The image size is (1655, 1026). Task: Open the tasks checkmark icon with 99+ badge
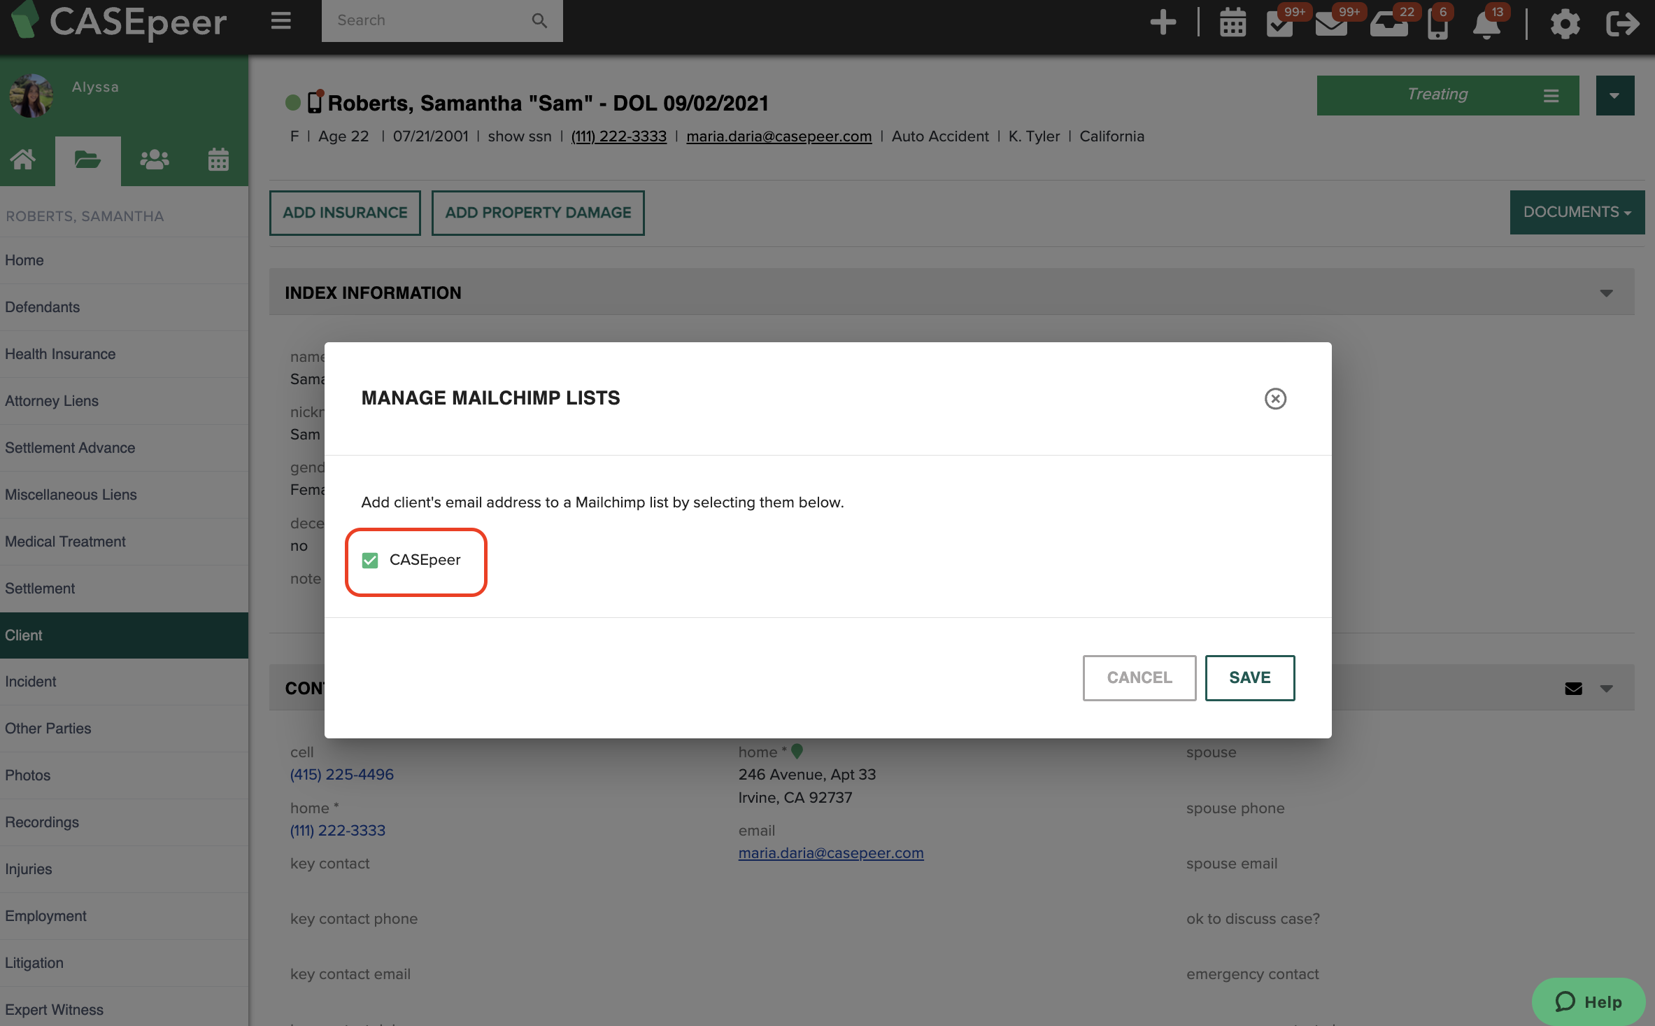click(x=1279, y=24)
